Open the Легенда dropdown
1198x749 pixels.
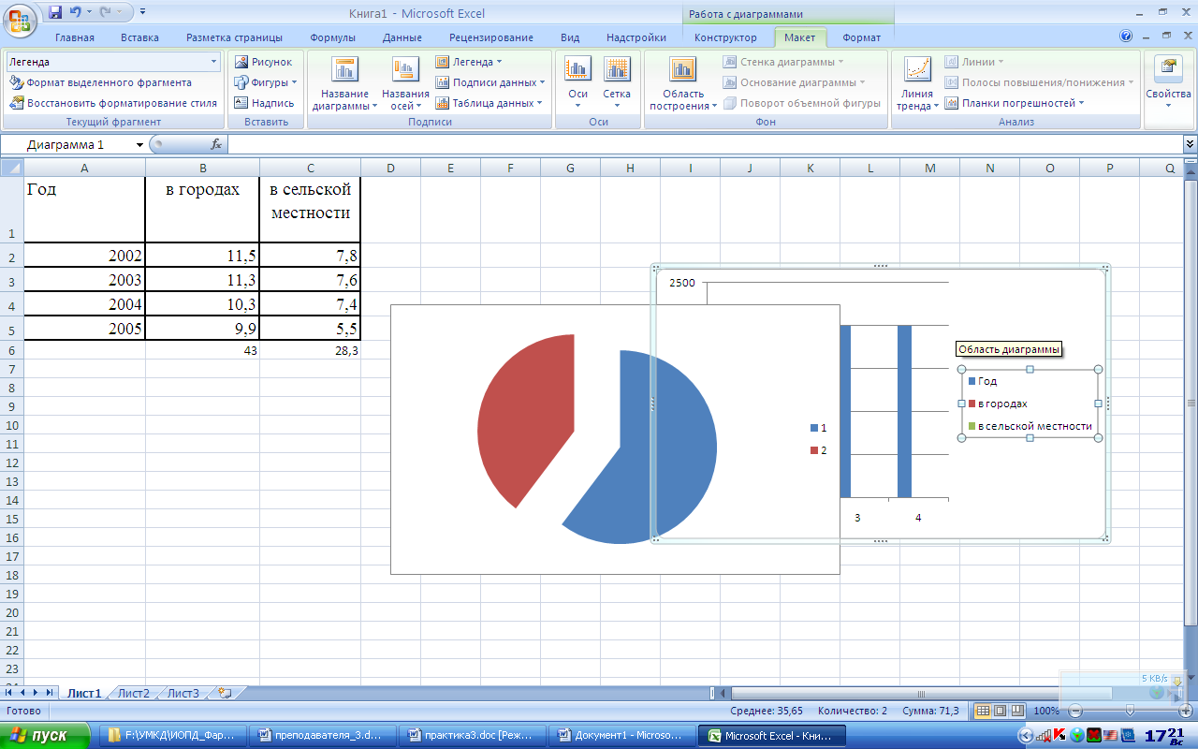click(x=469, y=62)
